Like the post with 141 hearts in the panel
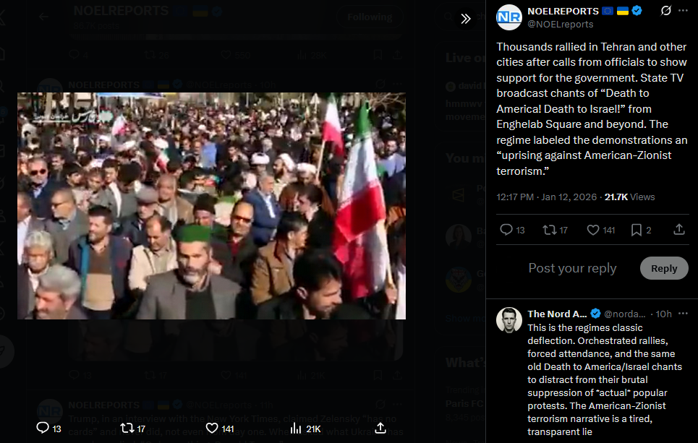Screen dimensions: 698x443 pos(600,230)
